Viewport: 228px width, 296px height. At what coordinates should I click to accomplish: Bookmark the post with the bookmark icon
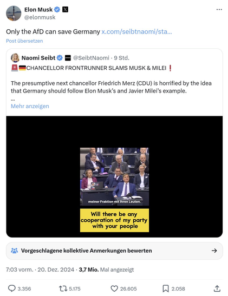166,288
